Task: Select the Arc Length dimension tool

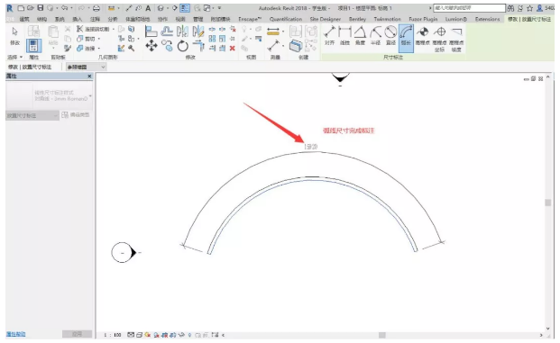Action: tap(406, 38)
